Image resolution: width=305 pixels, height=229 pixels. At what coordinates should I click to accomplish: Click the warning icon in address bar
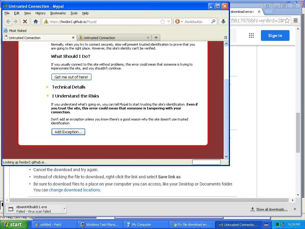click(46, 21)
